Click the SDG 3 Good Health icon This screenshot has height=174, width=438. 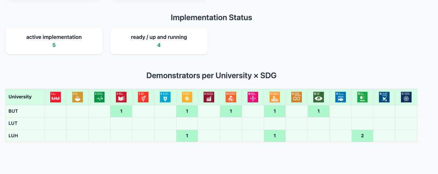[99, 97]
